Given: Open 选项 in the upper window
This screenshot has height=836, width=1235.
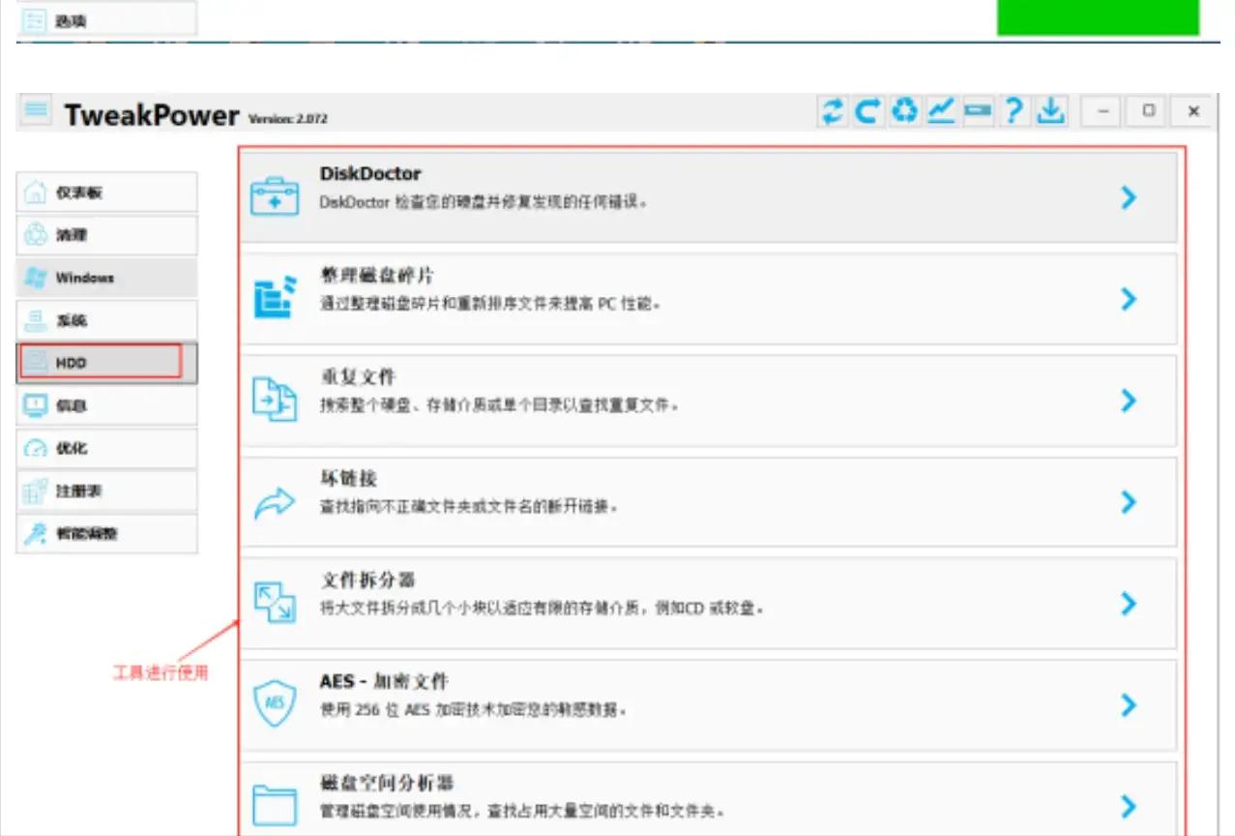Looking at the screenshot, I should pyautogui.click(x=106, y=19).
